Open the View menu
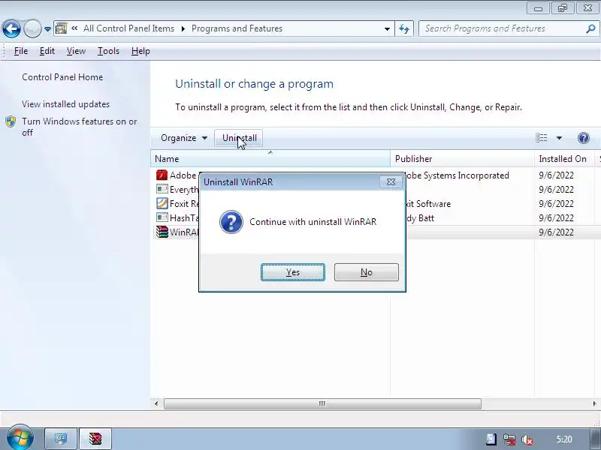The height and width of the screenshot is (450, 601). pyautogui.click(x=76, y=51)
